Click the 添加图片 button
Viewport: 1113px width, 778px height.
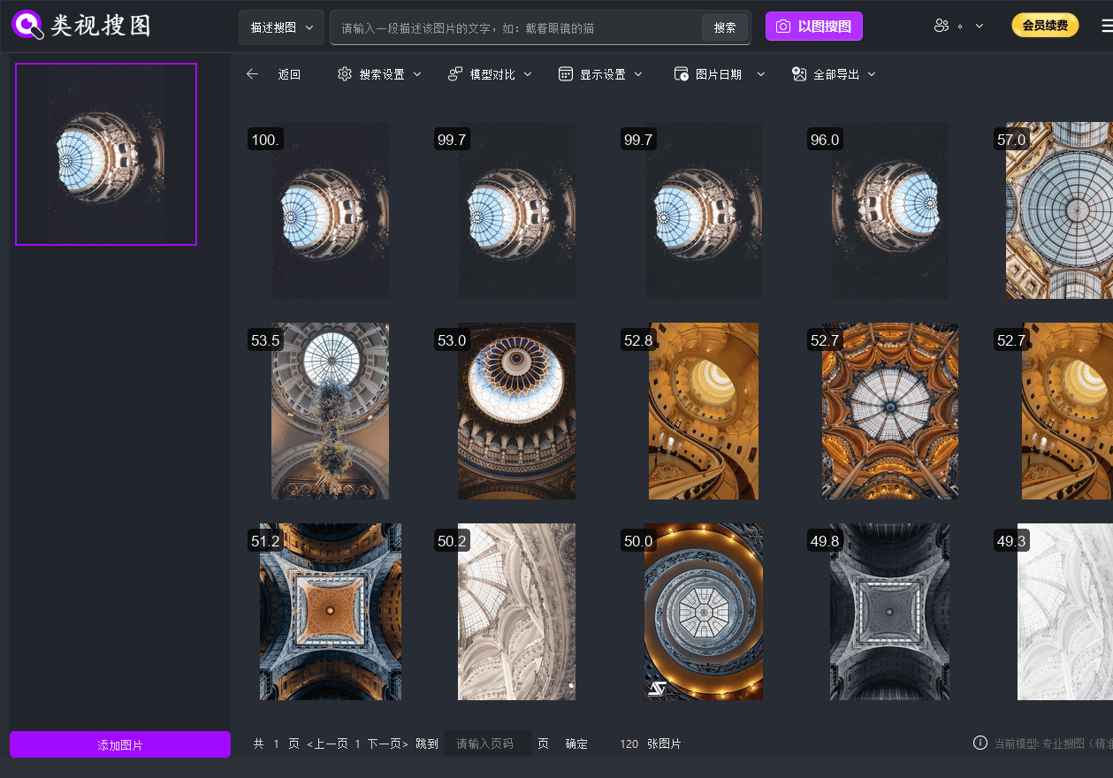120,745
